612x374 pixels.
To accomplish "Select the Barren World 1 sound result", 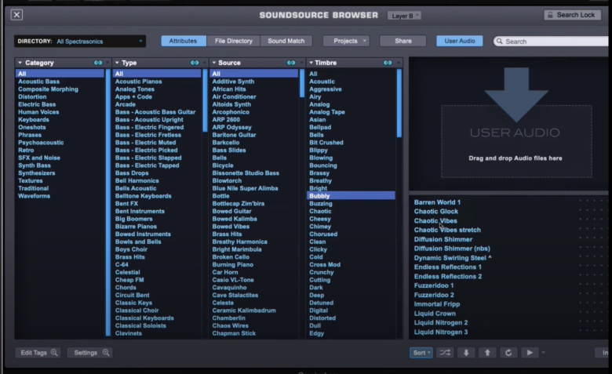I will [437, 202].
